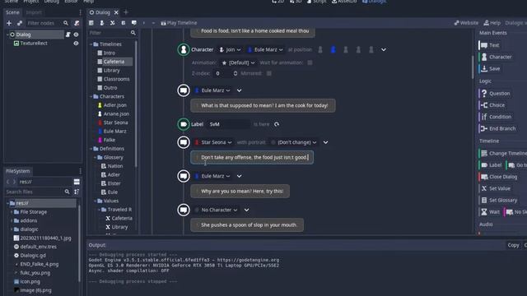527x296 pixels.
Task: Add a Close Dialog event
Action: click(499, 177)
